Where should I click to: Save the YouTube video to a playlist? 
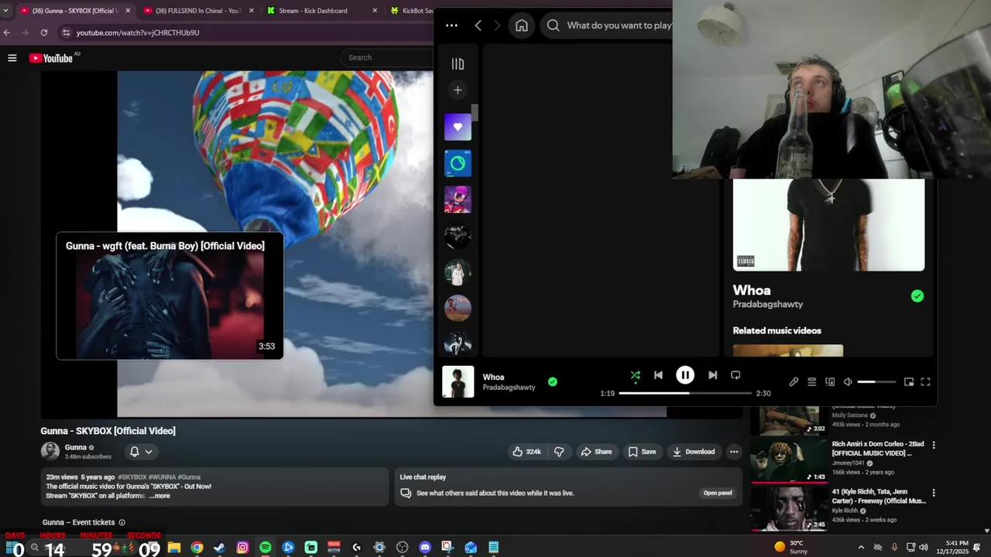coord(642,452)
